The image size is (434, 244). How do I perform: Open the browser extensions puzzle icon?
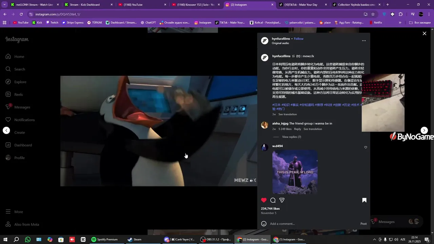[x=400, y=14]
